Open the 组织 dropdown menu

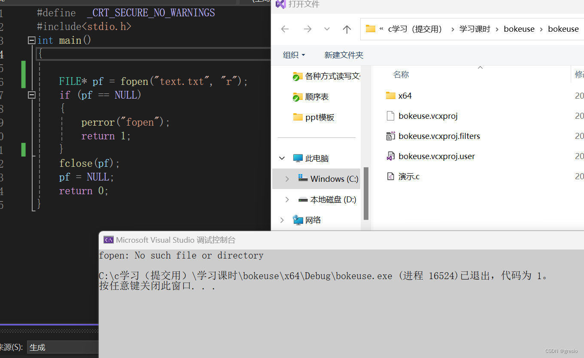tap(294, 55)
